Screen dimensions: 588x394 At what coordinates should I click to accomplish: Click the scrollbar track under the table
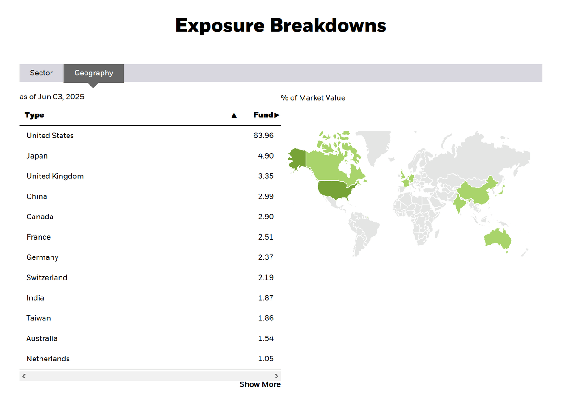click(x=149, y=376)
